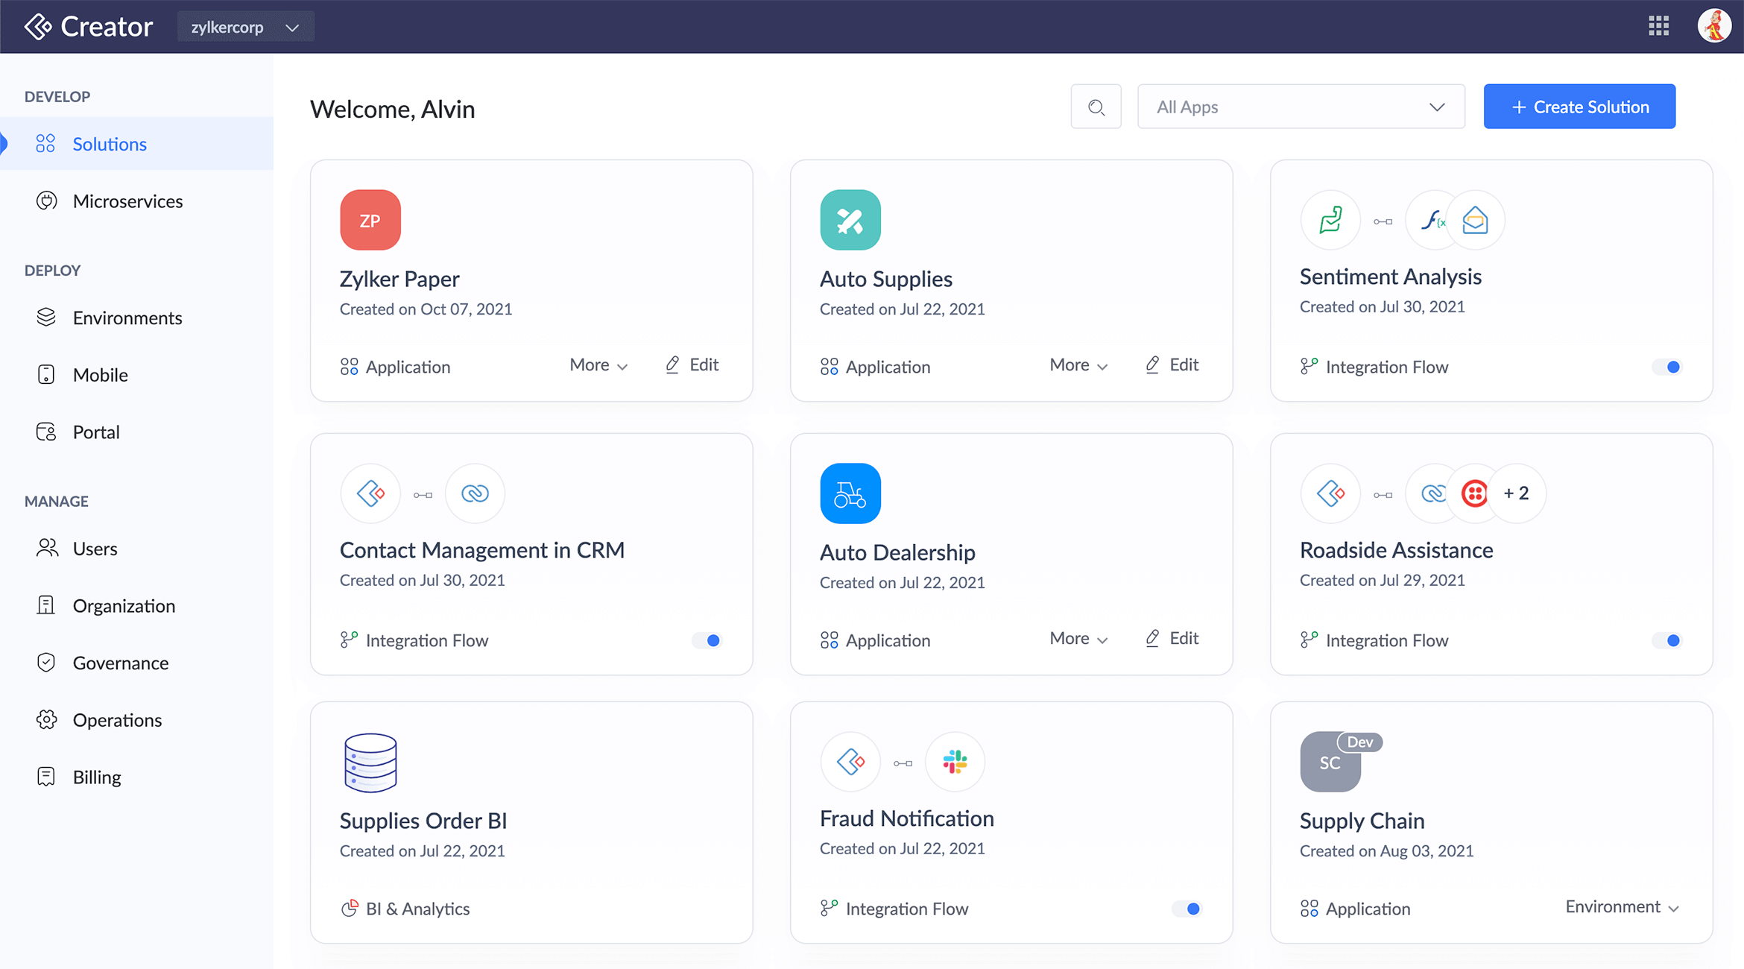1744x969 pixels.
Task: Enable the Sentiment Analysis integration flow toggle
Action: pyautogui.click(x=1667, y=367)
